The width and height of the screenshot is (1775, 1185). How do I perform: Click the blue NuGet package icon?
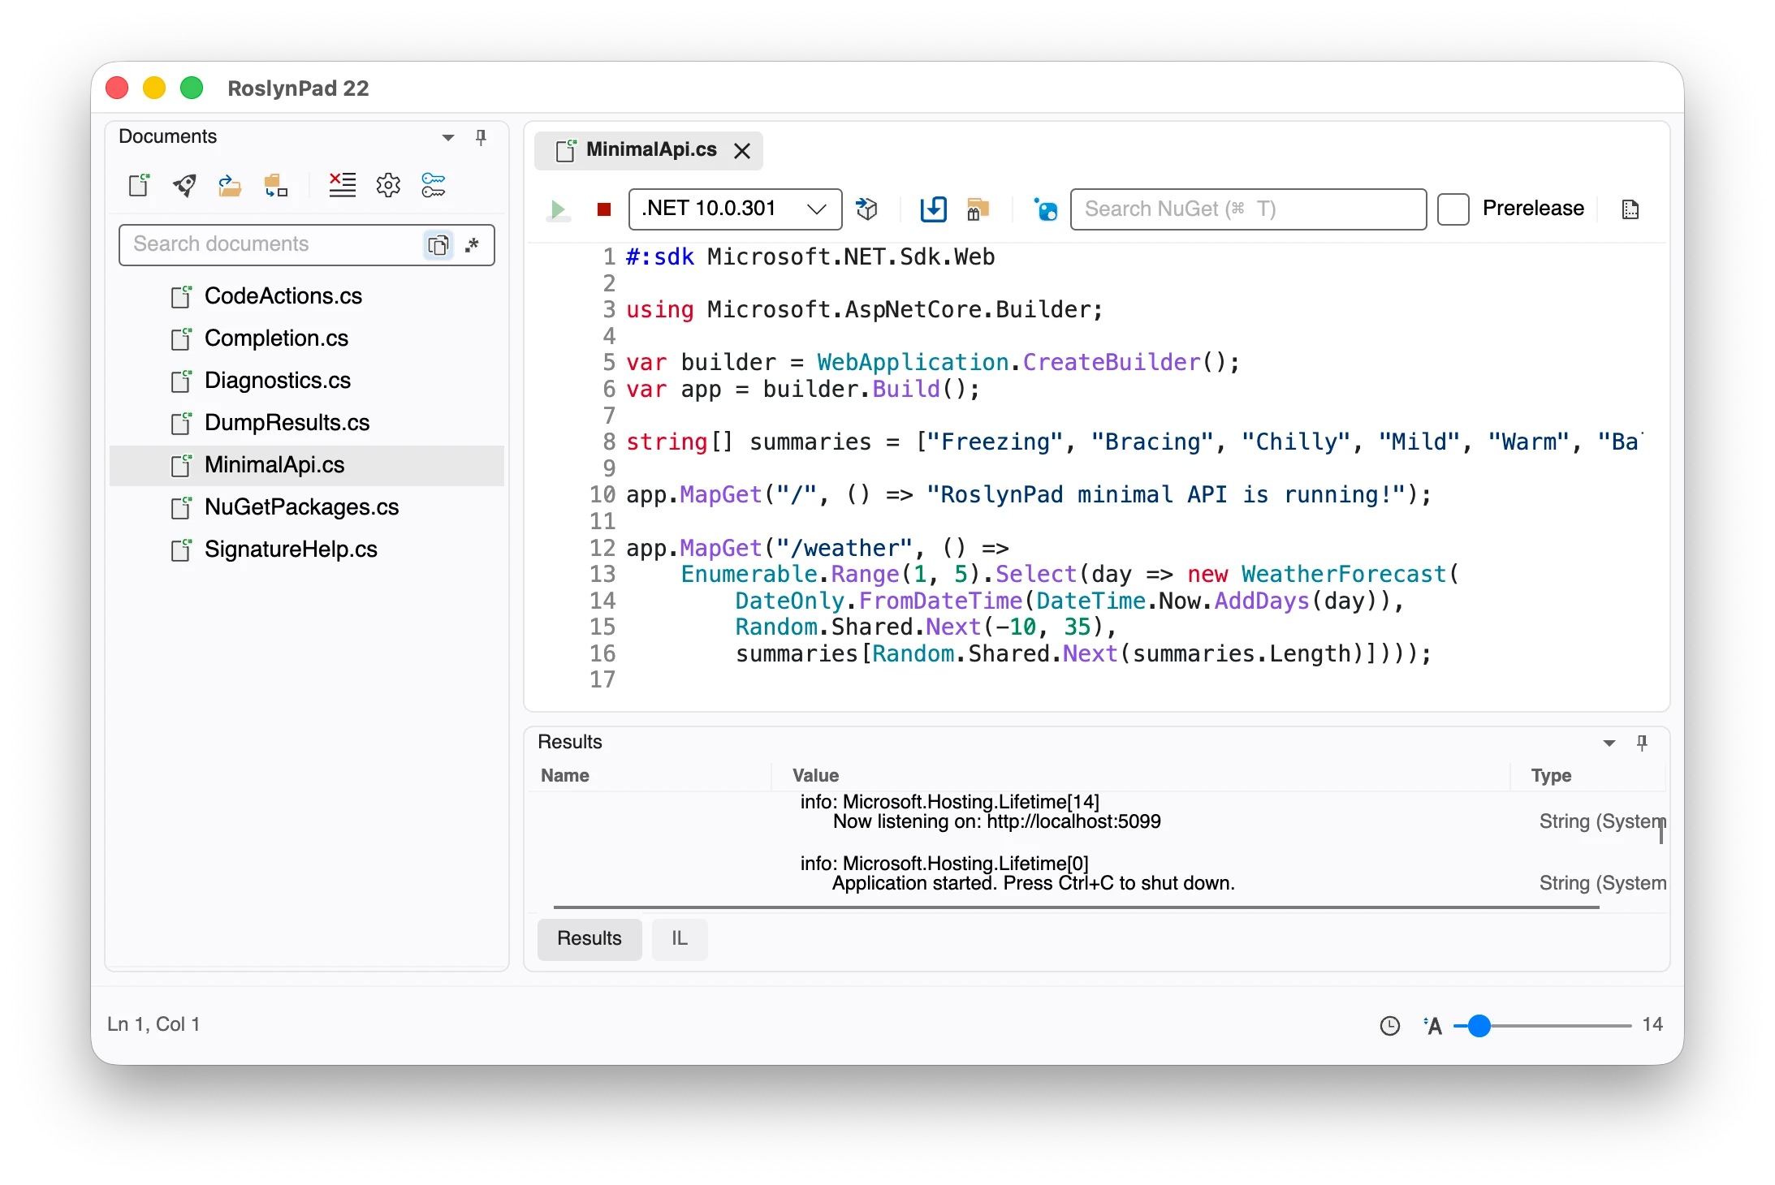(x=1045, y=209)
